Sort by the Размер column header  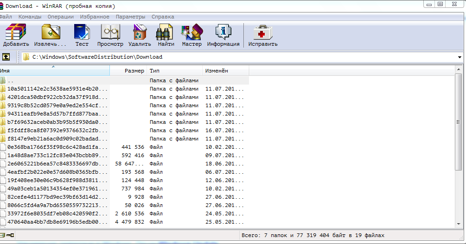[x=128, y=71]
